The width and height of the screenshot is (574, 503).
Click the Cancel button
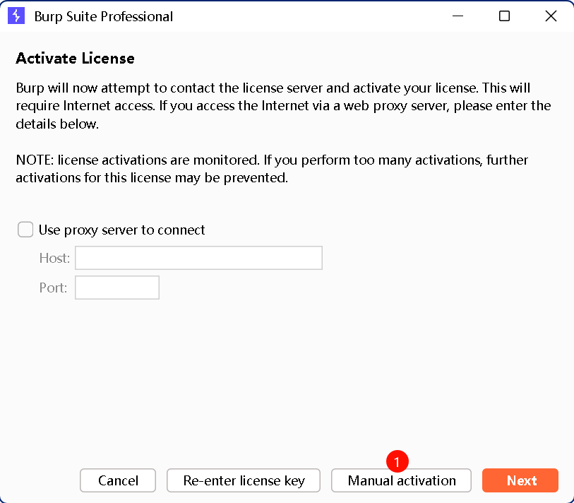[118, 480]
